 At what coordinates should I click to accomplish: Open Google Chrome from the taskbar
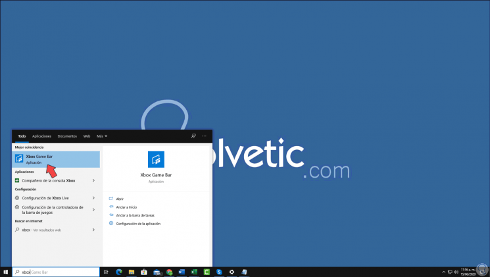click(170, 272)
